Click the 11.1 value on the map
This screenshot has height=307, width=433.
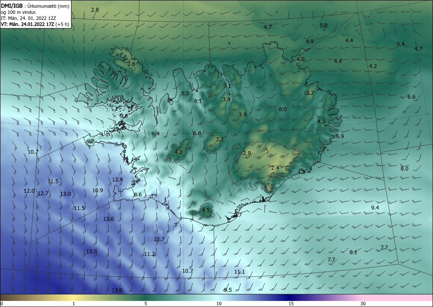239,271
